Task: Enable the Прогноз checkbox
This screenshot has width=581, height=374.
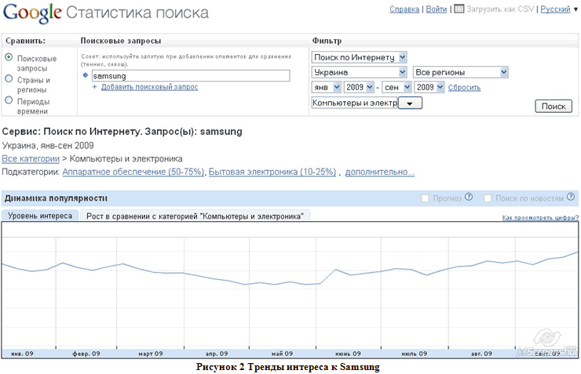Action: click(x=425, y=198)
